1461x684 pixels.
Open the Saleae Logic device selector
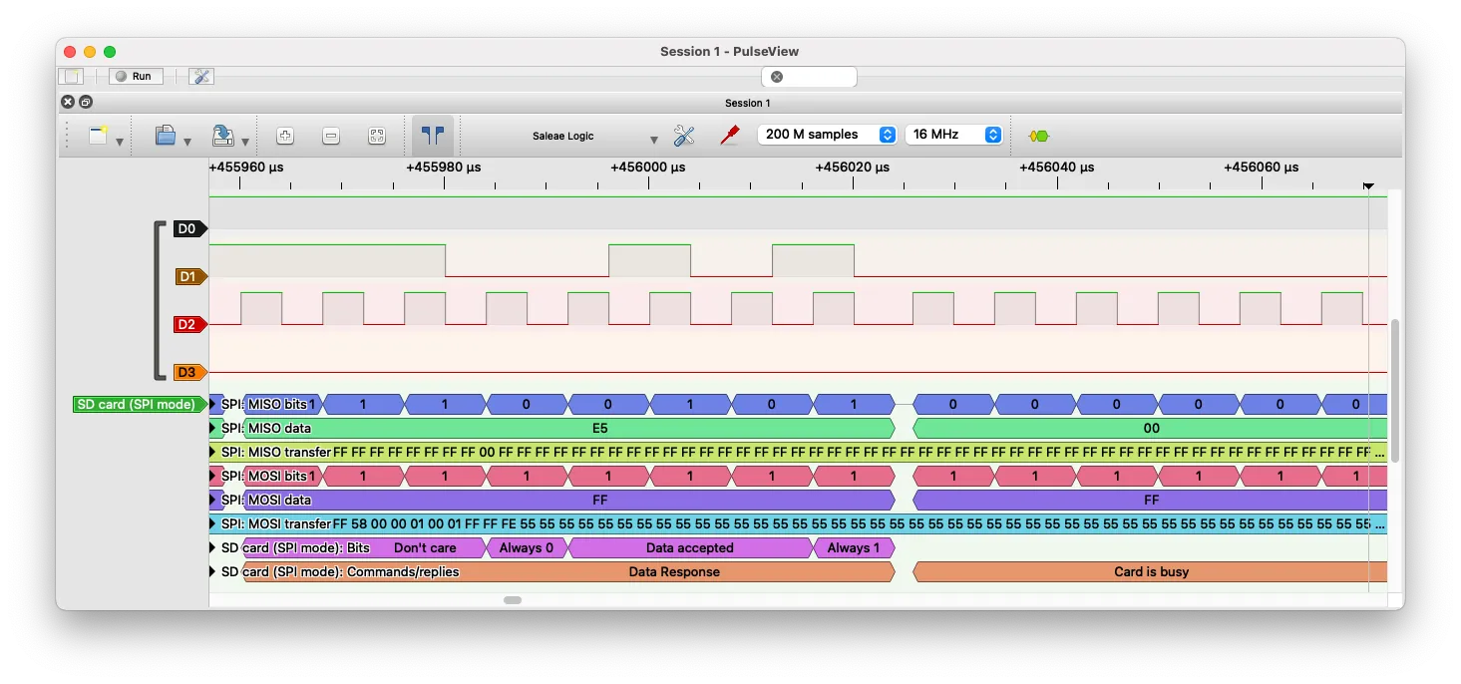pyautogui.click(x=564, y=137)
